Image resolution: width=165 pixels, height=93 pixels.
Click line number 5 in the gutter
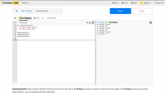[15, 33]
